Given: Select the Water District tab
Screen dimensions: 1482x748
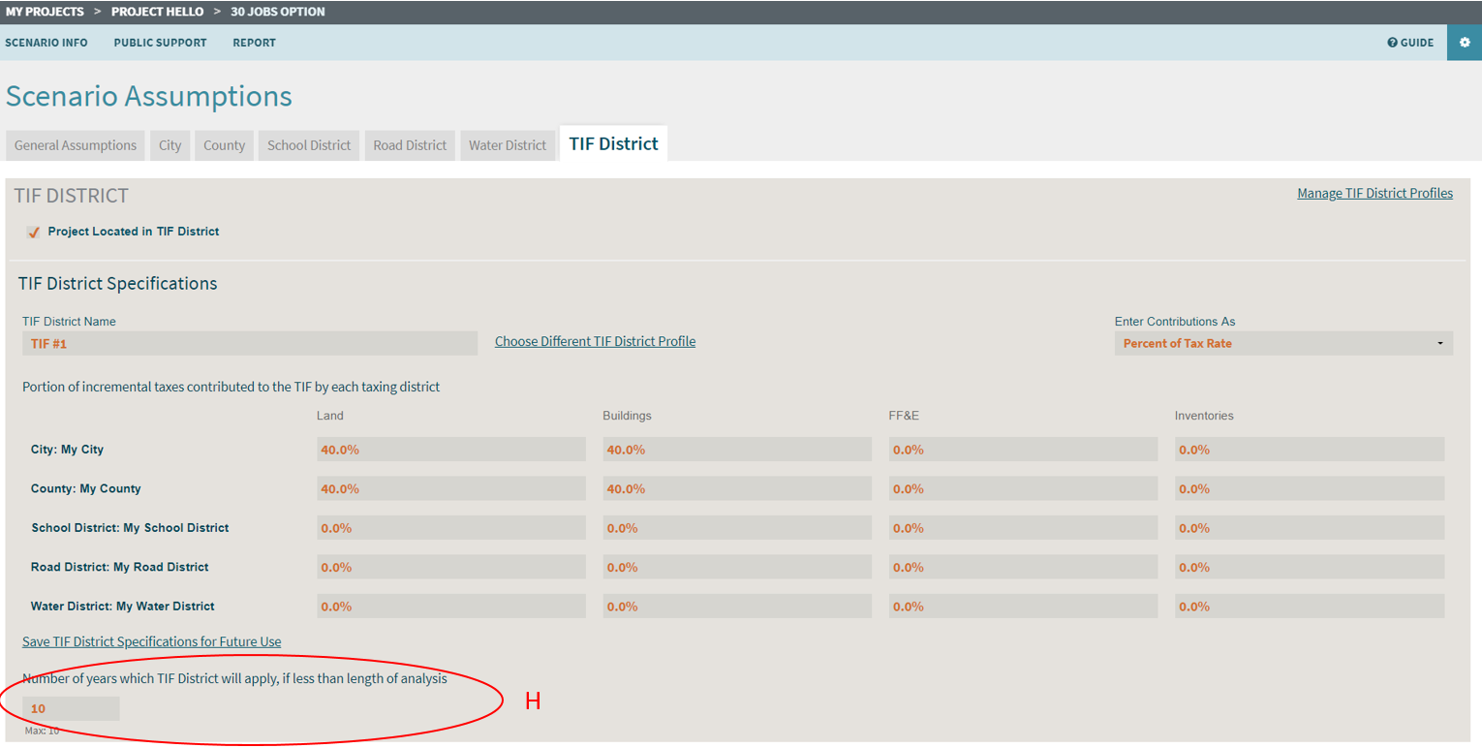Looking at the screenshot, I should (508, 145).
